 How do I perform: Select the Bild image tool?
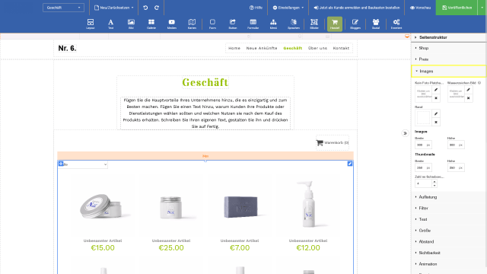131,24
